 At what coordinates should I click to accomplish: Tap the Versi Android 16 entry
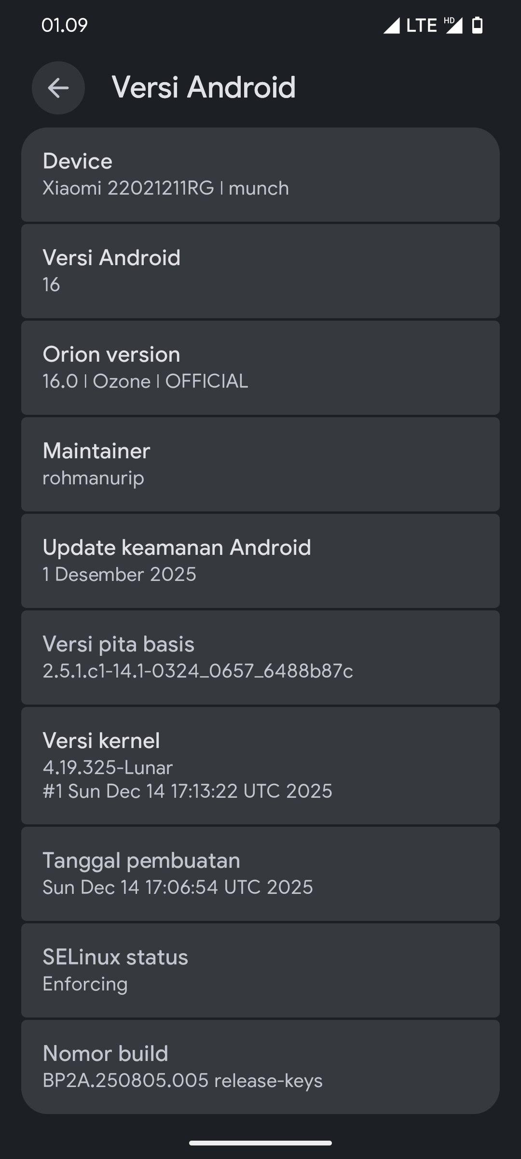pos(260,271)
